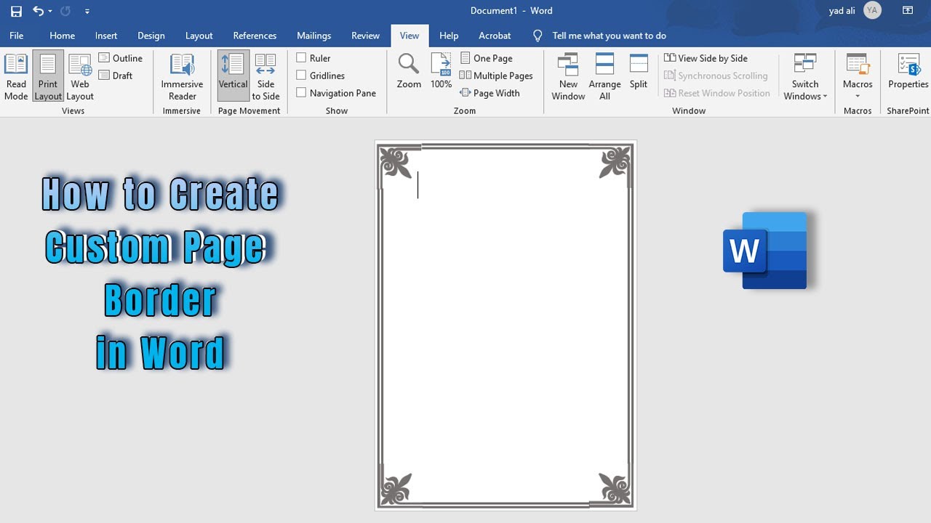Select Print Layout view
The image size is (931, 523).
coord(48,76)
